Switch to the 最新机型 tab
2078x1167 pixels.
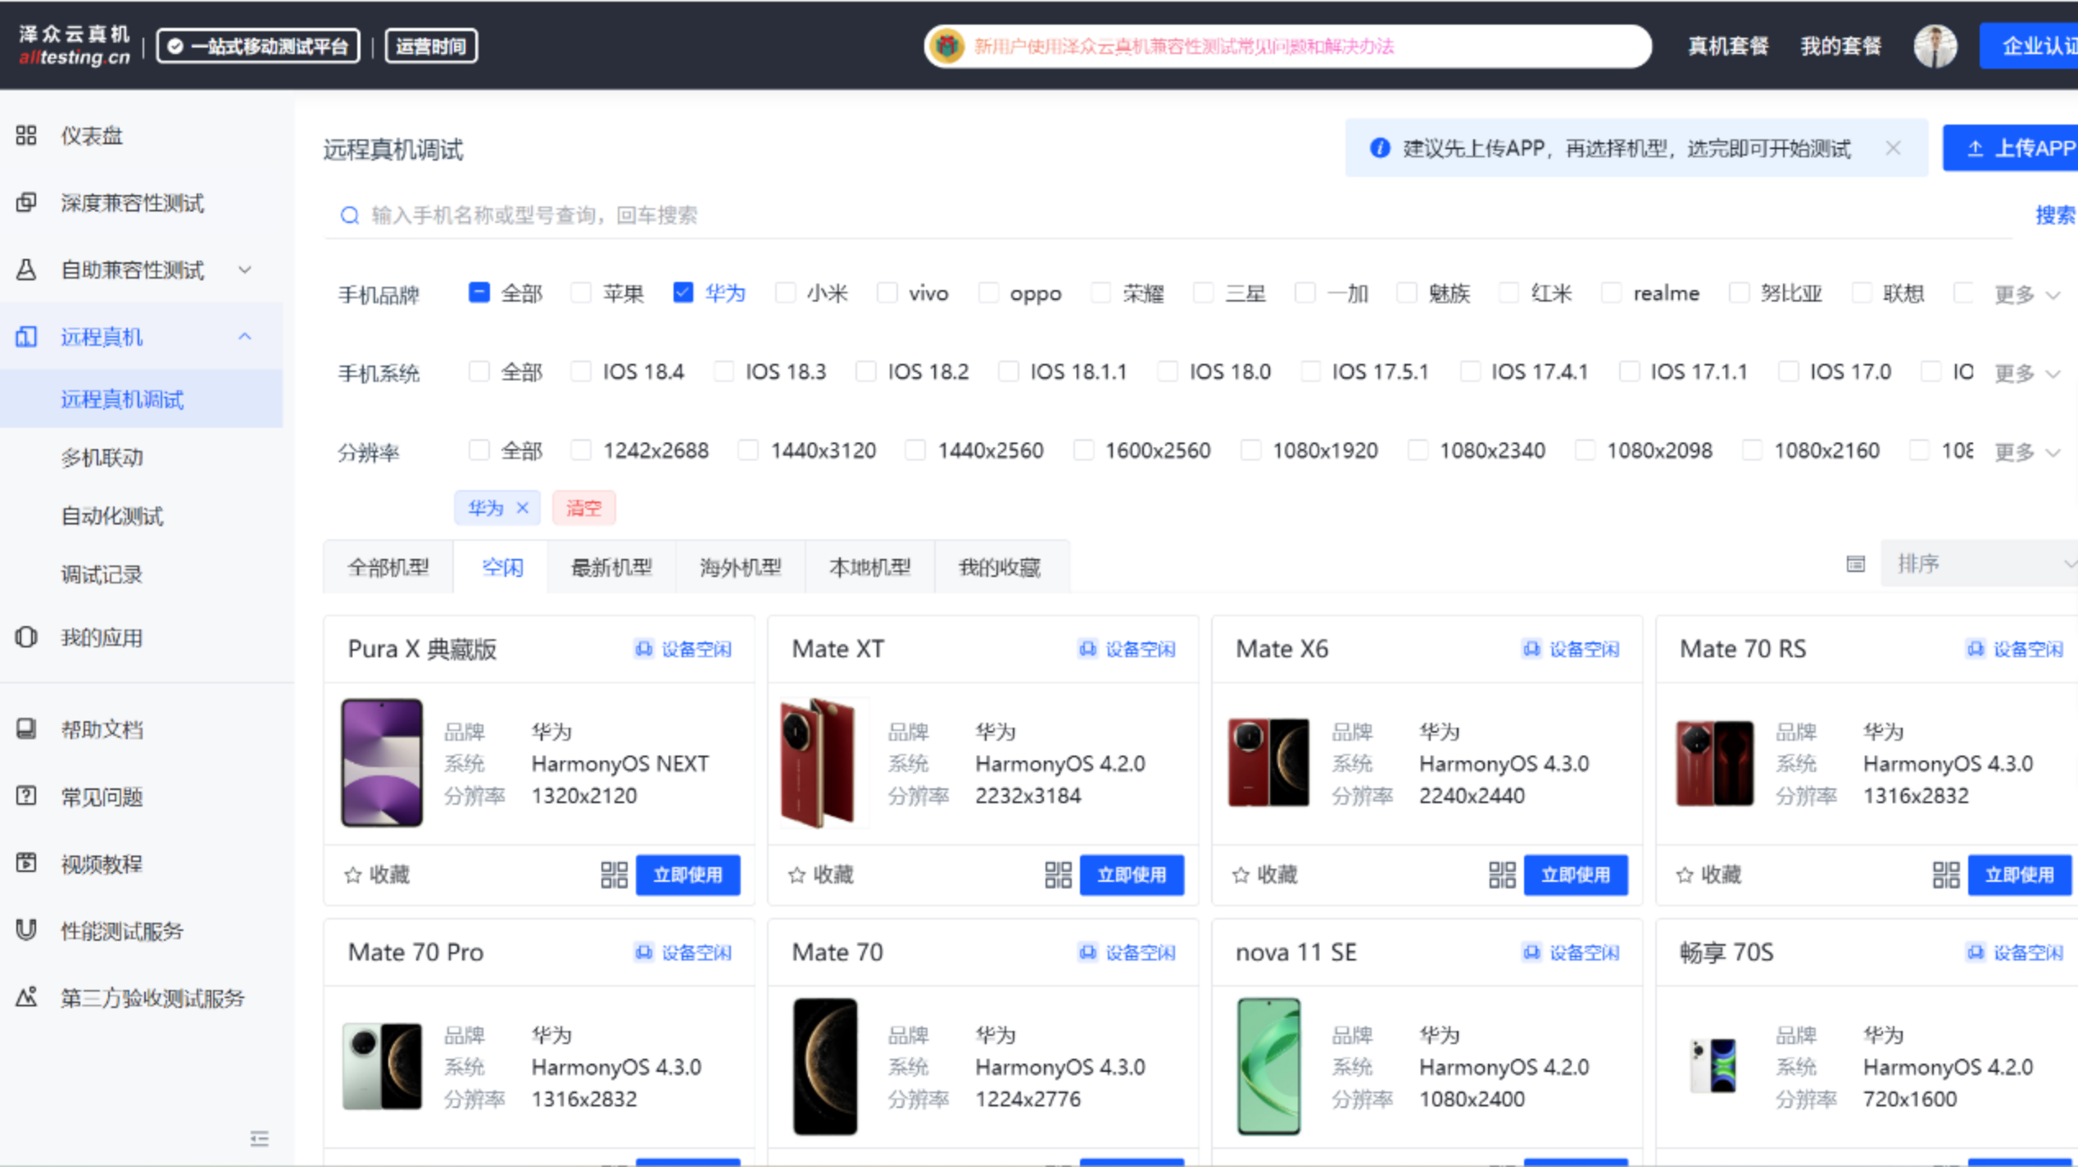pos(611,567)
